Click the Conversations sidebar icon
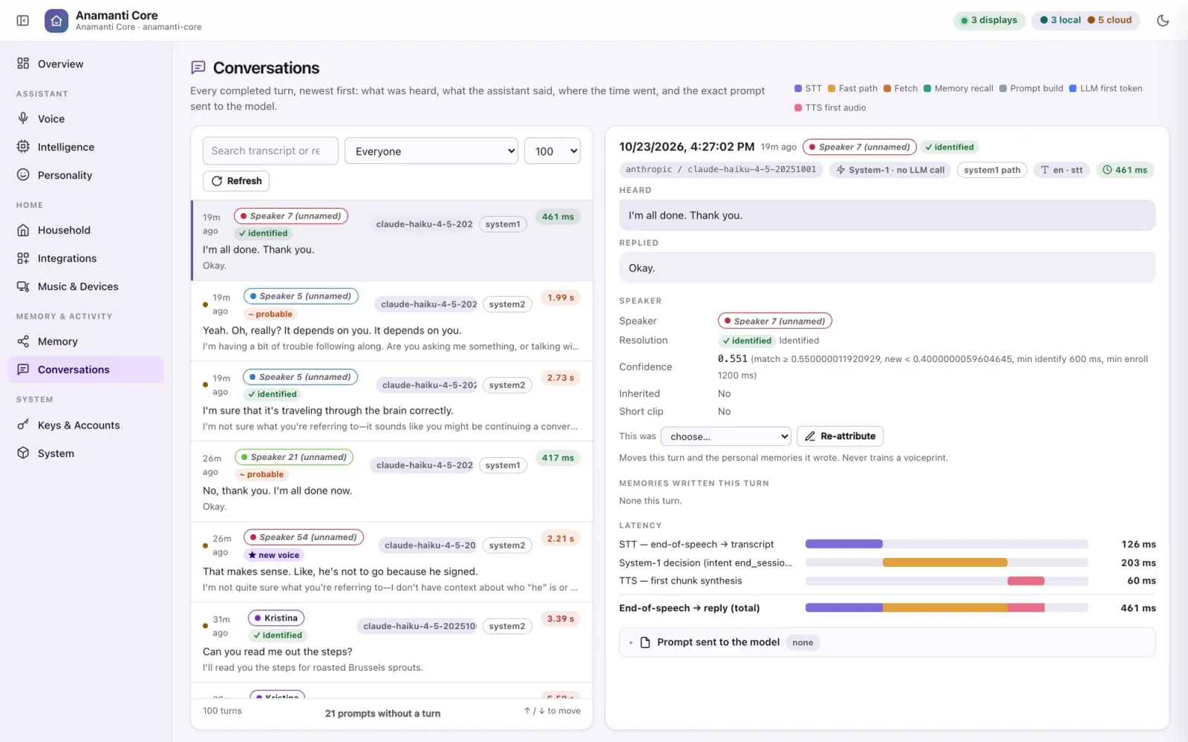This screenshot has height=742, width=1188. (x=23, y=370)
